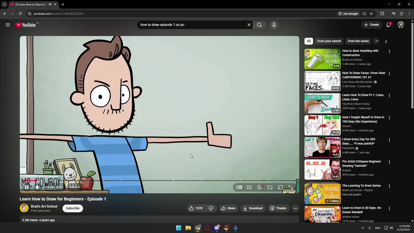414x233 pixels.
Task: Reload the page
Action: click(x=20, y=14)
